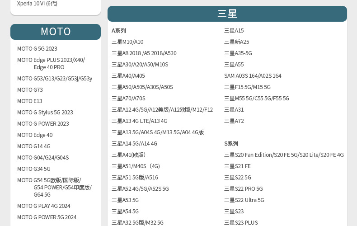This screenshot has height=226, width=357.
Task: Select MOTO G73
Action: pyautogui.click(x=30, y=90)
